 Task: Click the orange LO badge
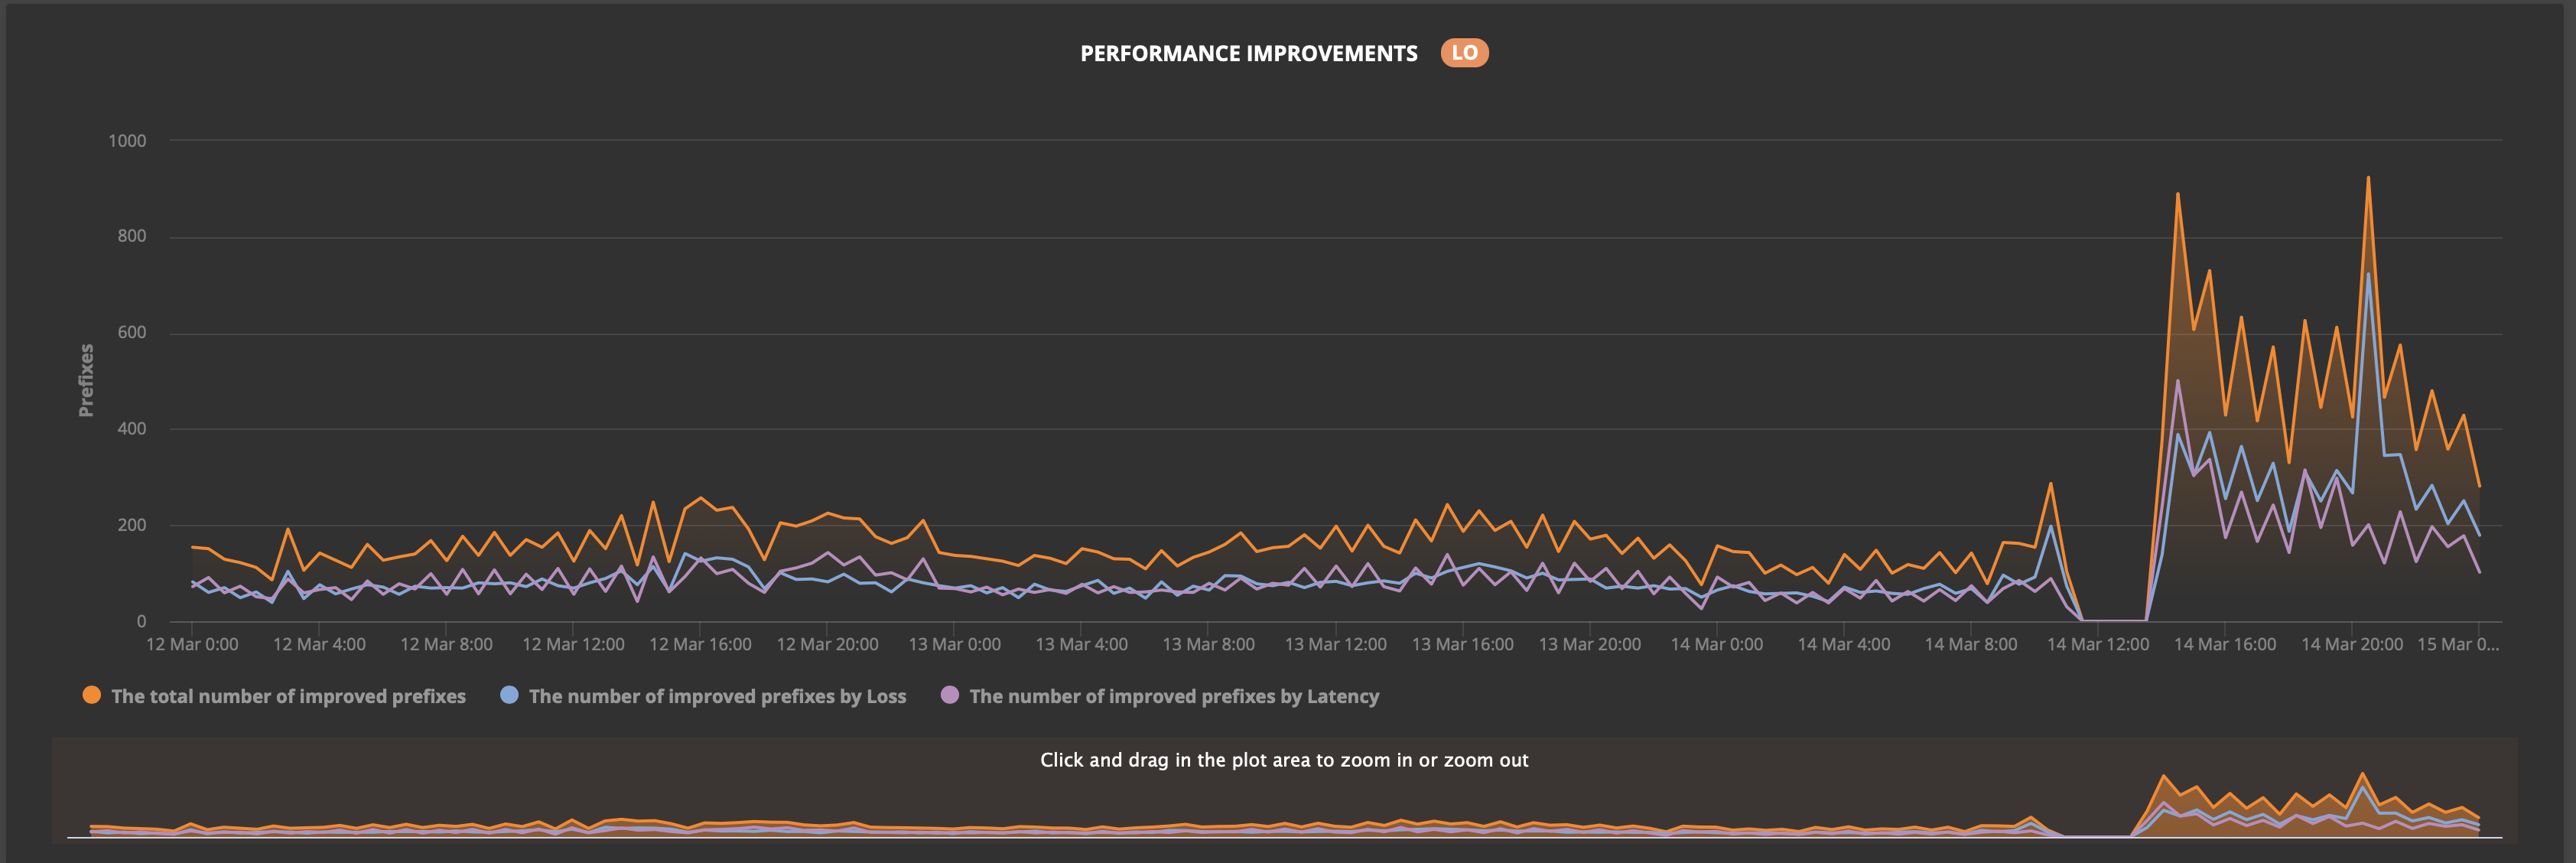[1464, 53]
